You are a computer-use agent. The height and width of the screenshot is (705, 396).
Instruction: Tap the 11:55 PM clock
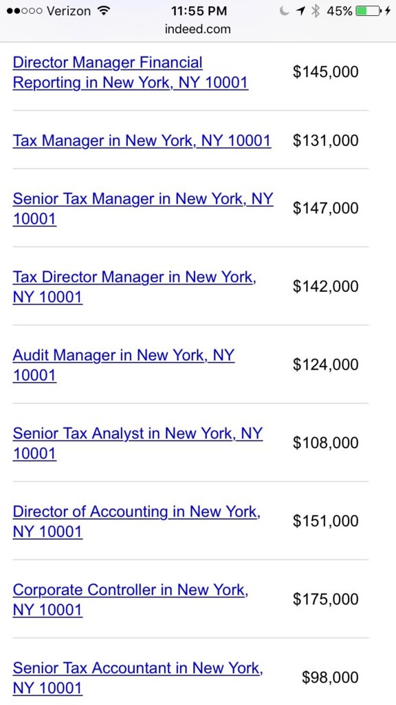coord(199,11)
